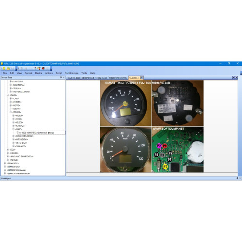
Task: Switch to the MAZ ПА 8090 bin file tab
Action: tap(87, 78)
